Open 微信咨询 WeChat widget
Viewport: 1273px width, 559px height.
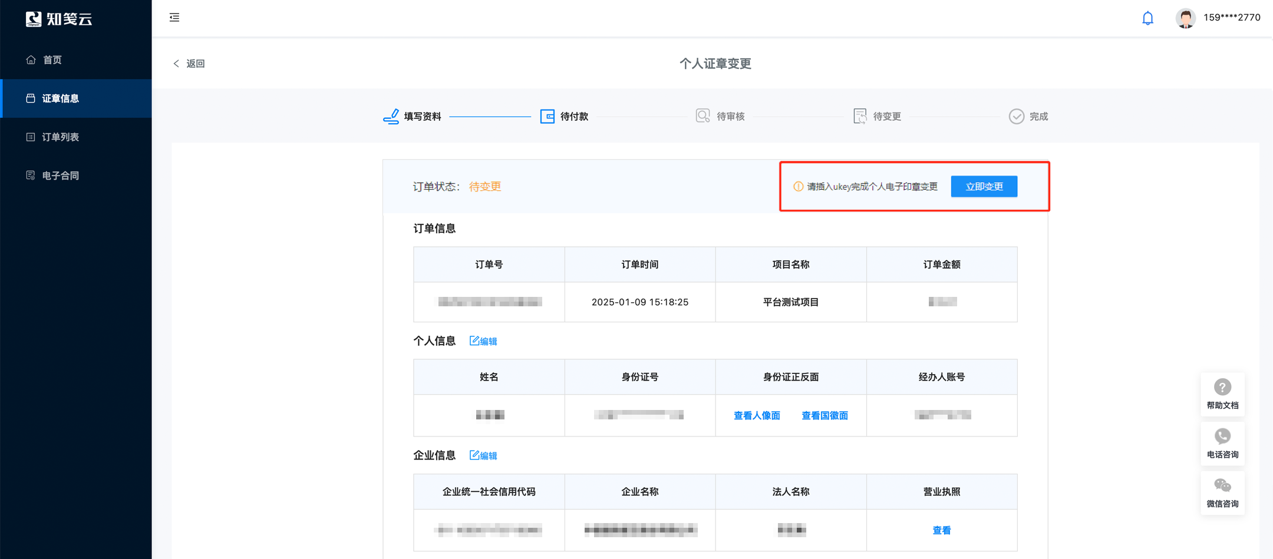pyautogui.click(x=1223, y=493)
